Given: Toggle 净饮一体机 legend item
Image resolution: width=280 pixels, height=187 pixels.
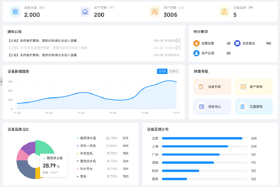Looking at the screenshot, I should tap(86, 146).
